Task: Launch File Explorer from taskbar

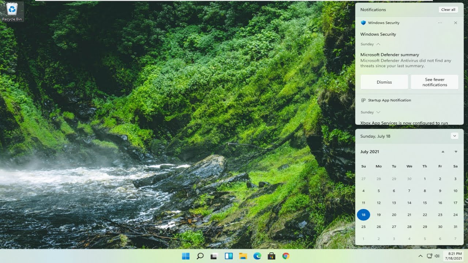Action: pyautogui.click(x=243, y=256)
